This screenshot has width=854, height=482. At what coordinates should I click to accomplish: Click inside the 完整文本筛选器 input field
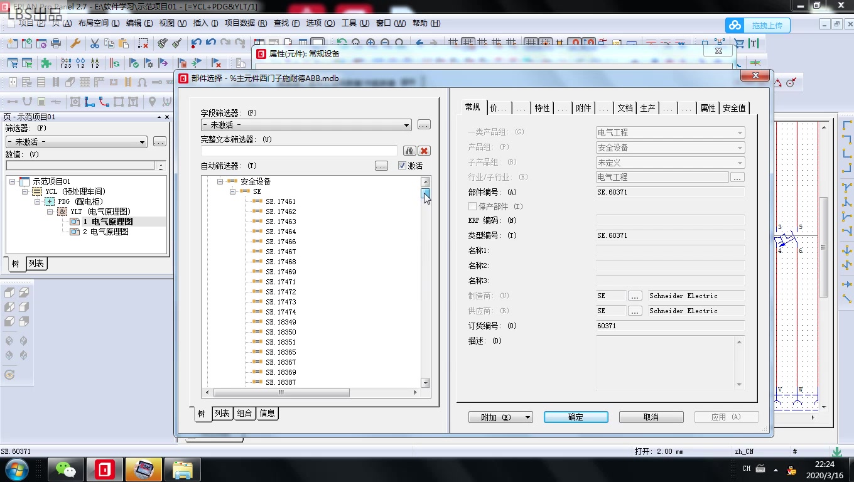click(299, 150)
